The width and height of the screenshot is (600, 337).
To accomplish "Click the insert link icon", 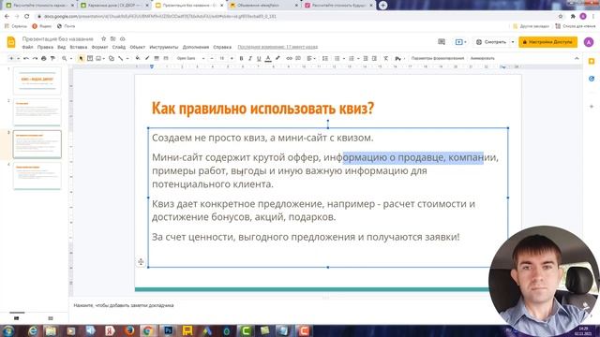I will [290, 58].
